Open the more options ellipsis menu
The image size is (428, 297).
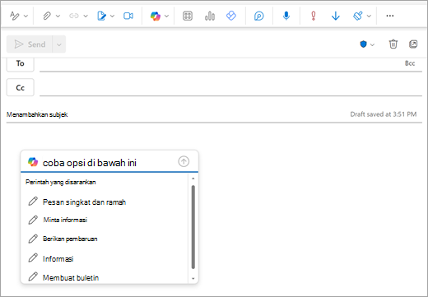click(390, 16)
